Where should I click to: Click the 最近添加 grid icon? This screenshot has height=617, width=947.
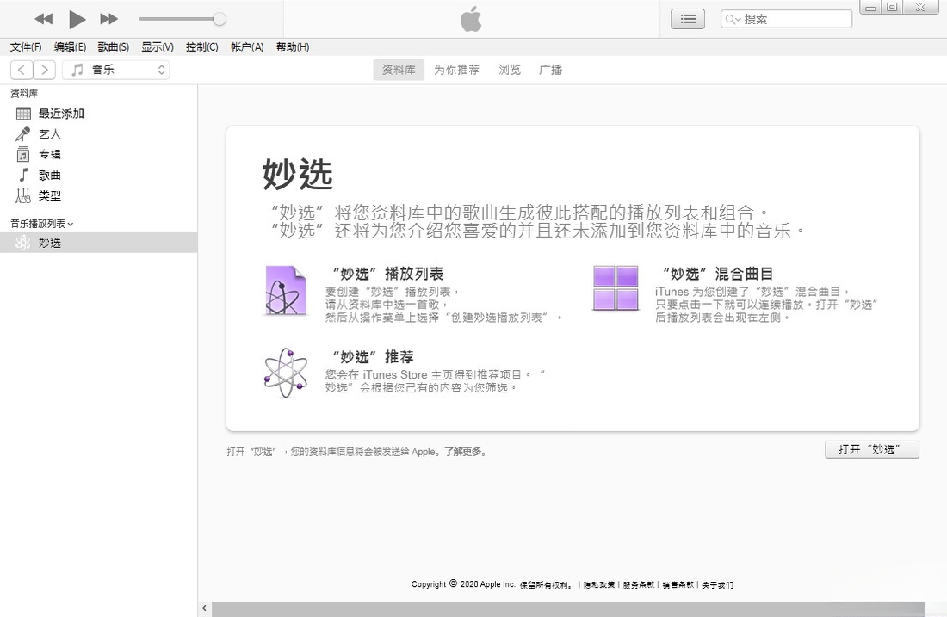23,114
